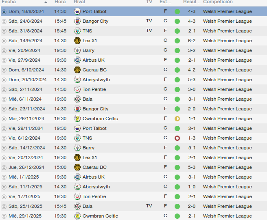The height and width of the screenshot is (220, 267).
Task: Click the Airbus UK crest, 27/9/2024 match
Action: click(77, 60)
